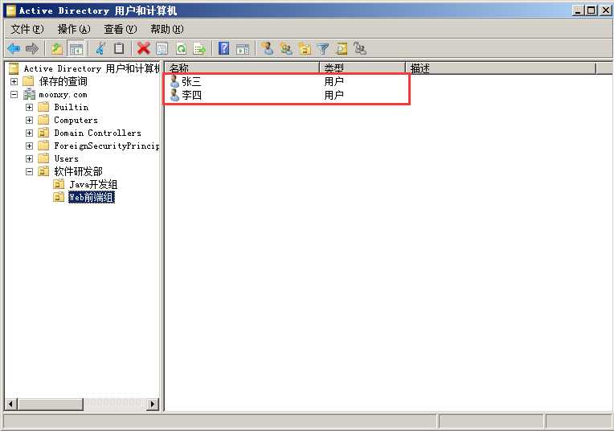Click the 用户 type cell for 张三
Image resolution: width=614 pixels, height=431 pixels.
[334, 81]
